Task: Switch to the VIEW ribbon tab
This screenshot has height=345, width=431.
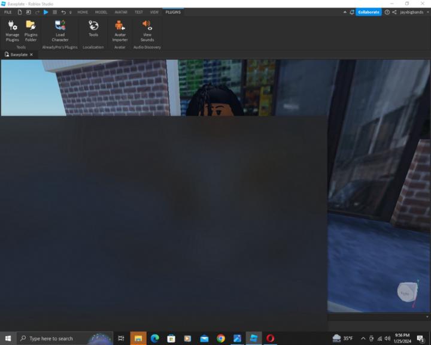Action: (154, 12)
